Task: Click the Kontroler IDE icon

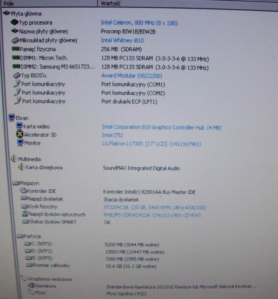Action: coord(23,190)
